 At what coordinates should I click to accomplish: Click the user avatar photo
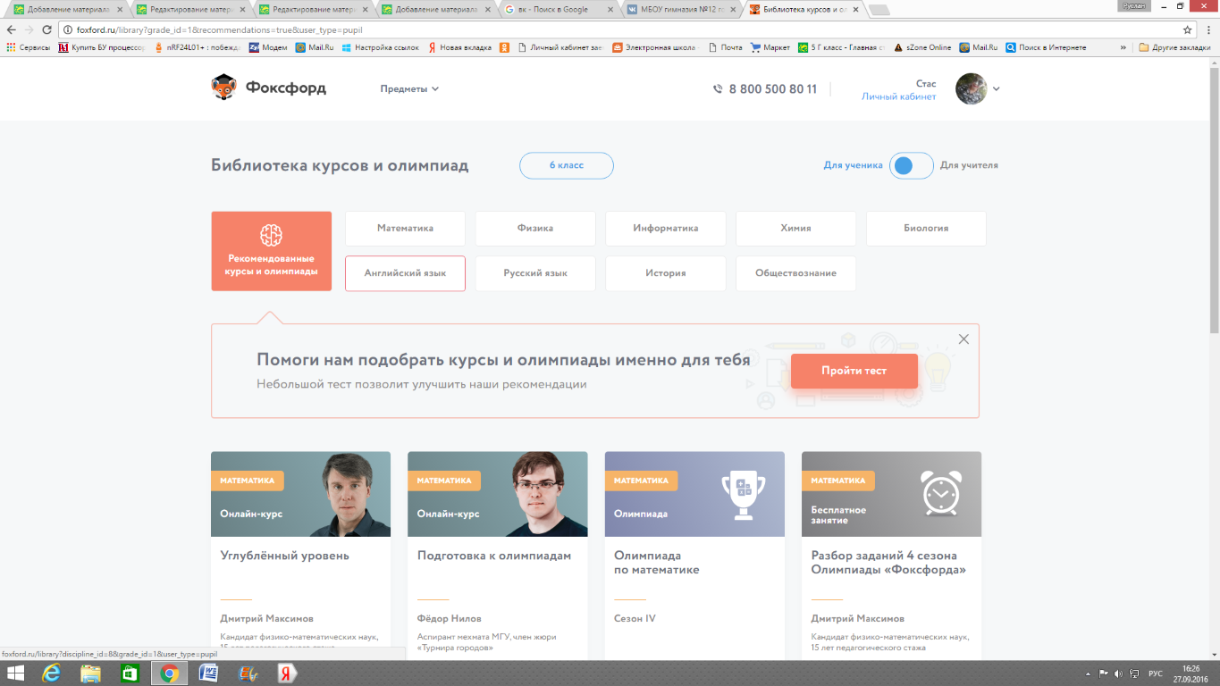click(972, 88)
